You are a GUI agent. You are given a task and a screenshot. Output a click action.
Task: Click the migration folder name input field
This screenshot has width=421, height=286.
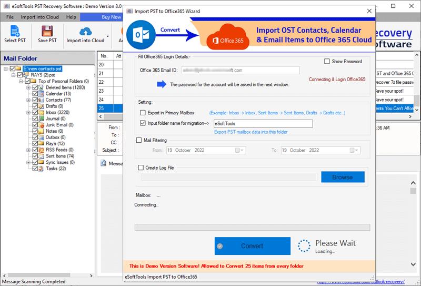[263, 124]
